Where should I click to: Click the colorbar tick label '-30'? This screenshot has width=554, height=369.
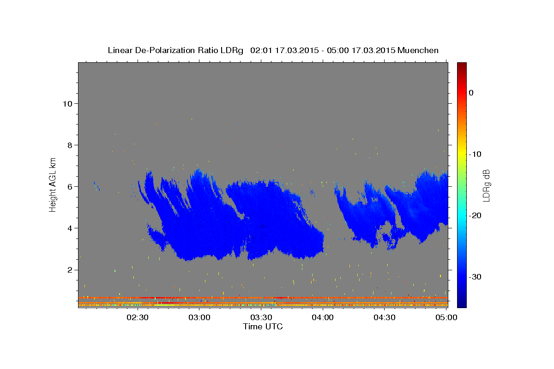tap(476, 277)
